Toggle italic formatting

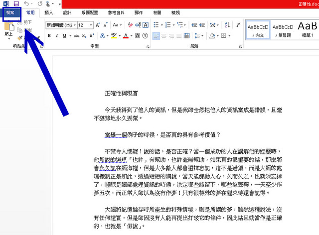click(x=57, y=35)
